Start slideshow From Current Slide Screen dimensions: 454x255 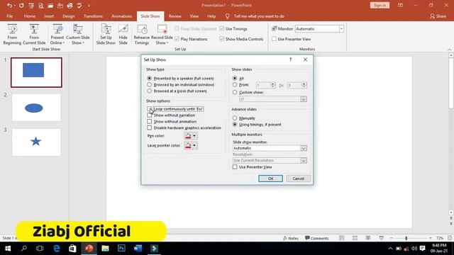[34, 35]
